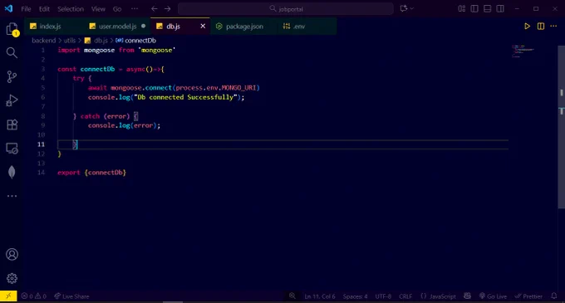Toggle the primary side bar
Image resolution: width=565 pixels, height=303 pixels.
point(474,8)
